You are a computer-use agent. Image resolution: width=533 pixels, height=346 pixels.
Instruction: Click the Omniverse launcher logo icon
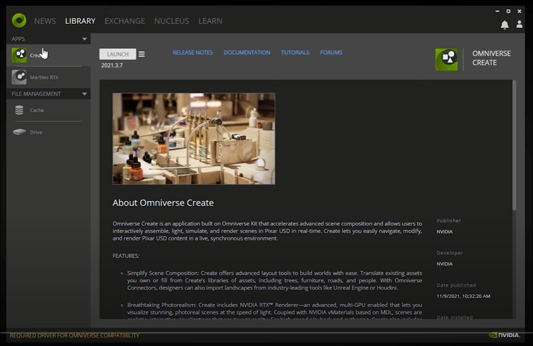(19, 20)
